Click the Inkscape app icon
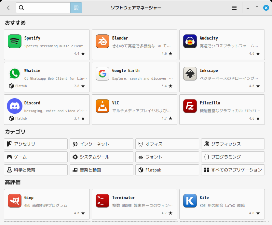Image resolution: width=272 pixels, height=225 pixels. [x=190, y=74]
